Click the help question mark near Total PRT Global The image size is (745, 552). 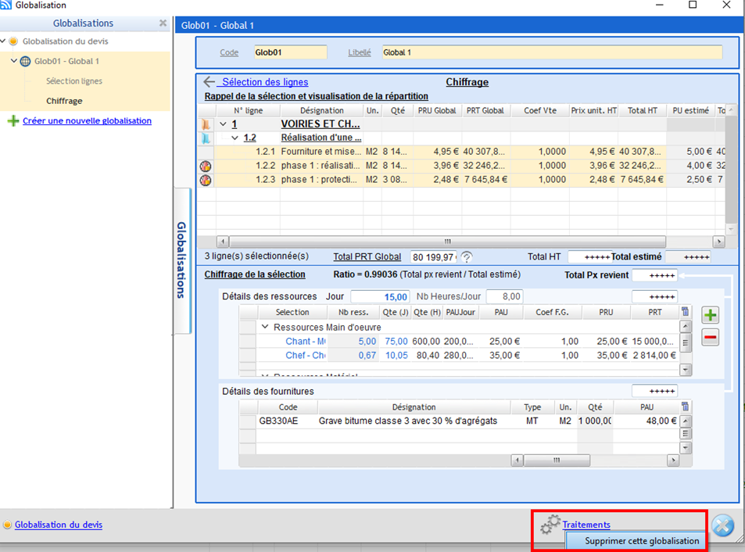point(467,257)
